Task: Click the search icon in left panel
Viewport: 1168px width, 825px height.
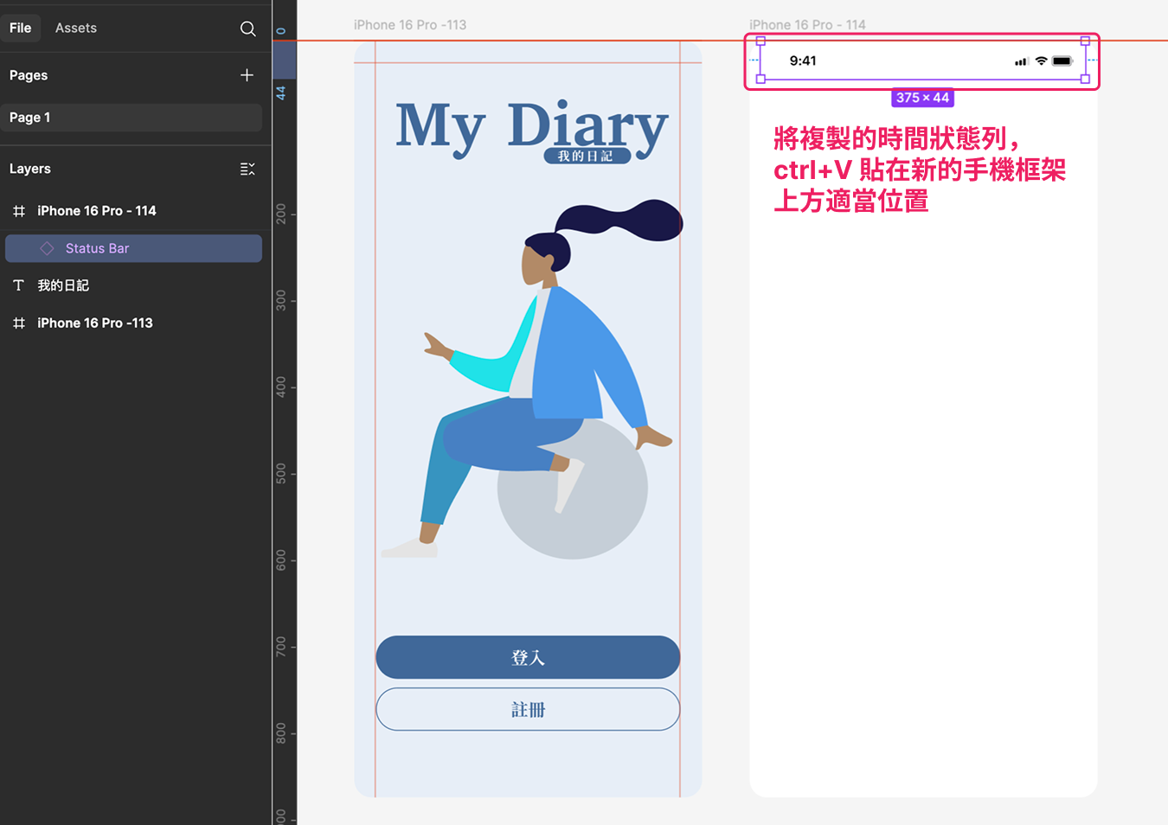Action: coord(247,29)
